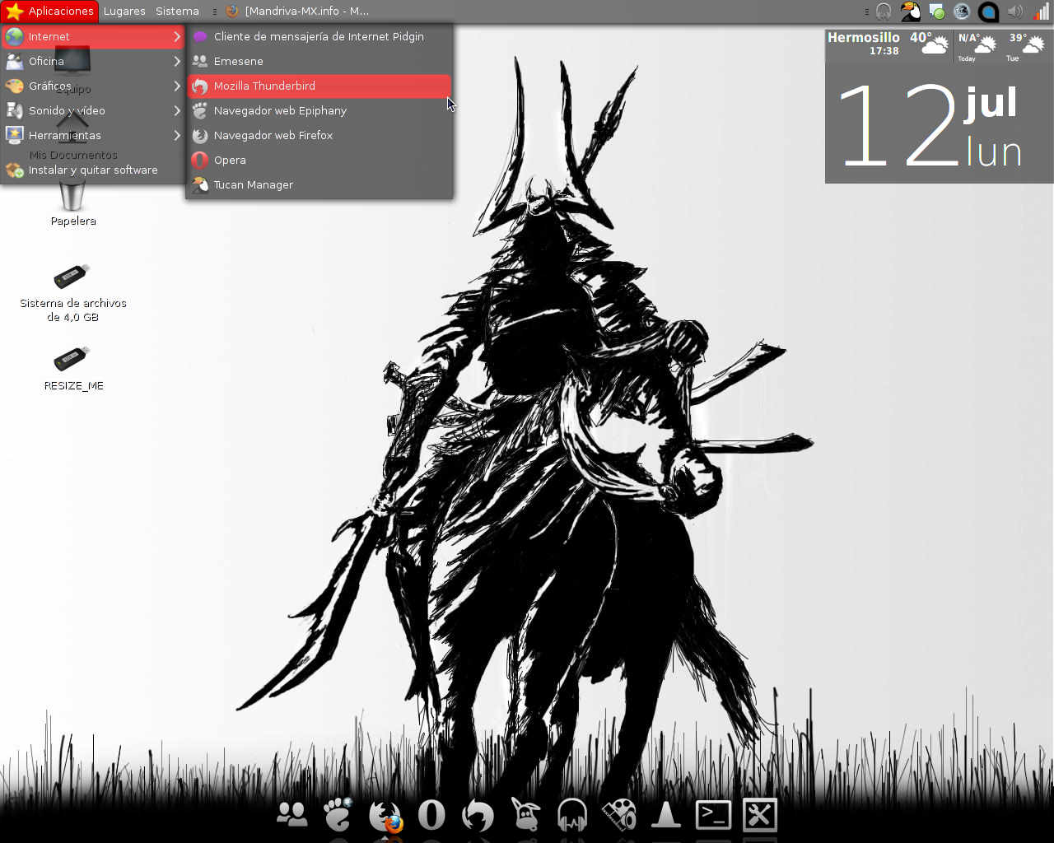Select the Internet category in Aplicaciones
Screen dimensions: 1054x843
pyautogui.click(x=92, y=36)
